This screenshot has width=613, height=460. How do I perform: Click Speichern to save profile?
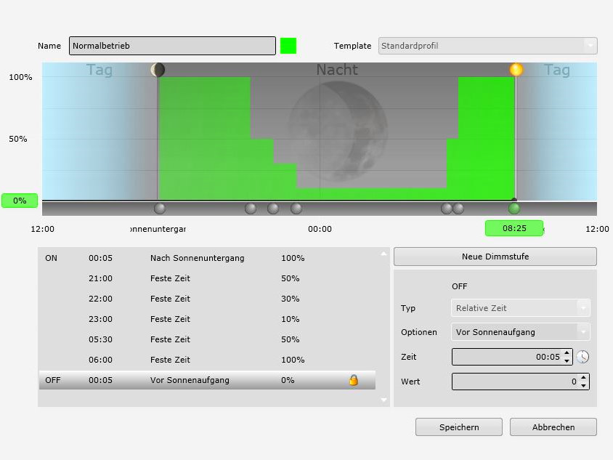click(x=459, y=427)
